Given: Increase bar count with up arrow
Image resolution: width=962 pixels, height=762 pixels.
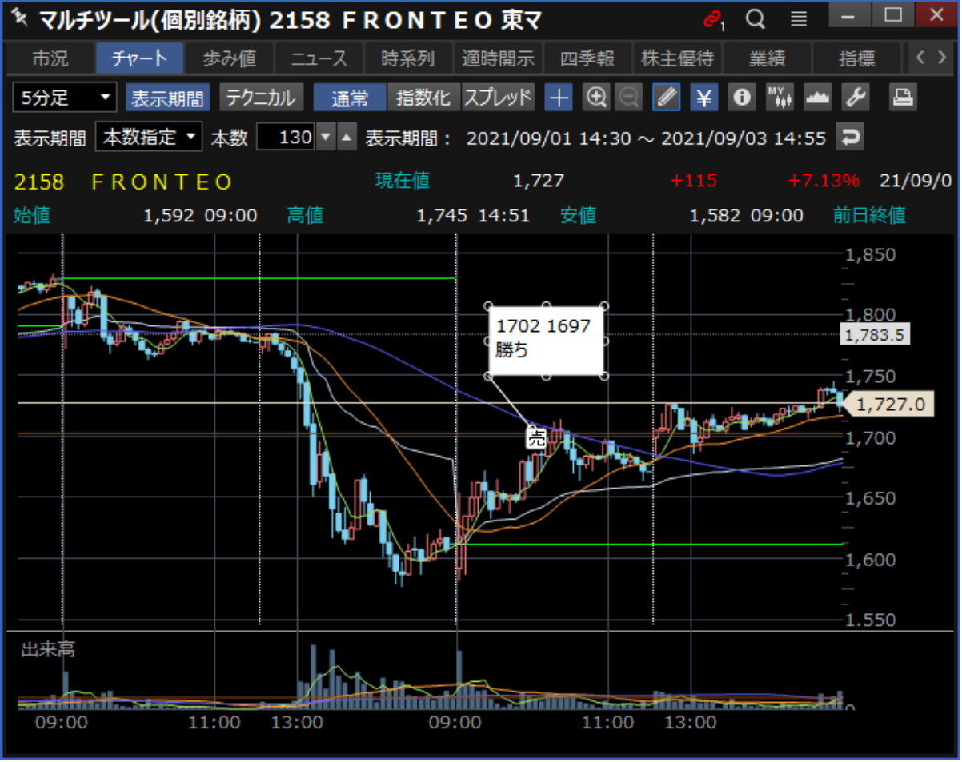Looking at the screenshot, I should (x=345, y=138).
